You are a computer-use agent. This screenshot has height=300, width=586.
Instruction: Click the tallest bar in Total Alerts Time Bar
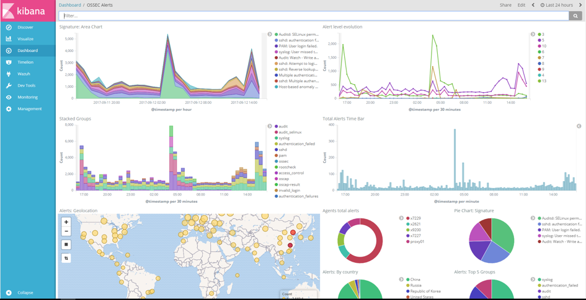click(x=455, y=160)
